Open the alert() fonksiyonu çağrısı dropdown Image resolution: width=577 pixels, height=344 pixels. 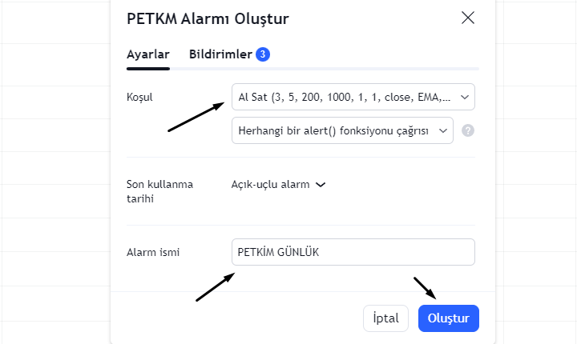pos(342,130)
